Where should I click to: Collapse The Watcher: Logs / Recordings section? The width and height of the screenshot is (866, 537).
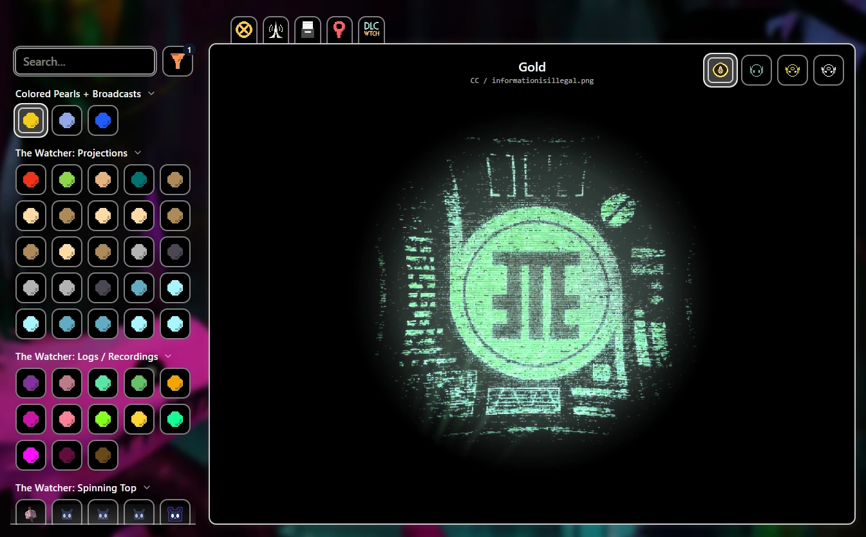168,356
